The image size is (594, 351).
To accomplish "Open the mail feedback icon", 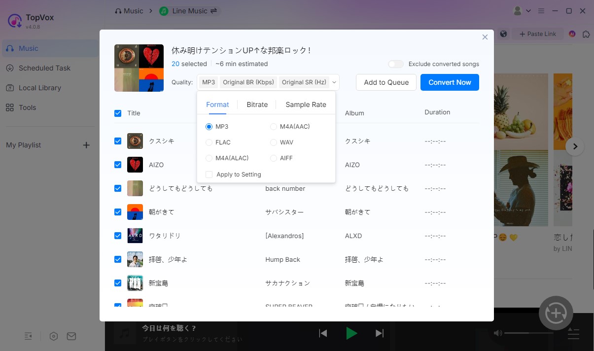I will tap(71, 336).
